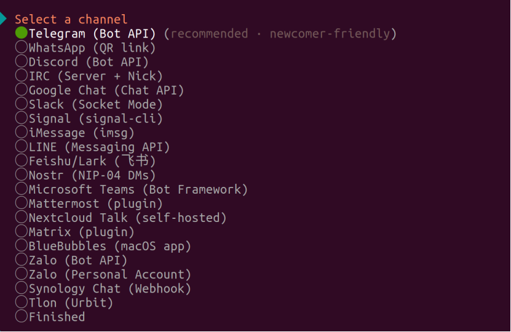This screenshot has width=511, height=332.
Task: Select Zalo (Personal Account) option
Action: (x=22, y=274)
